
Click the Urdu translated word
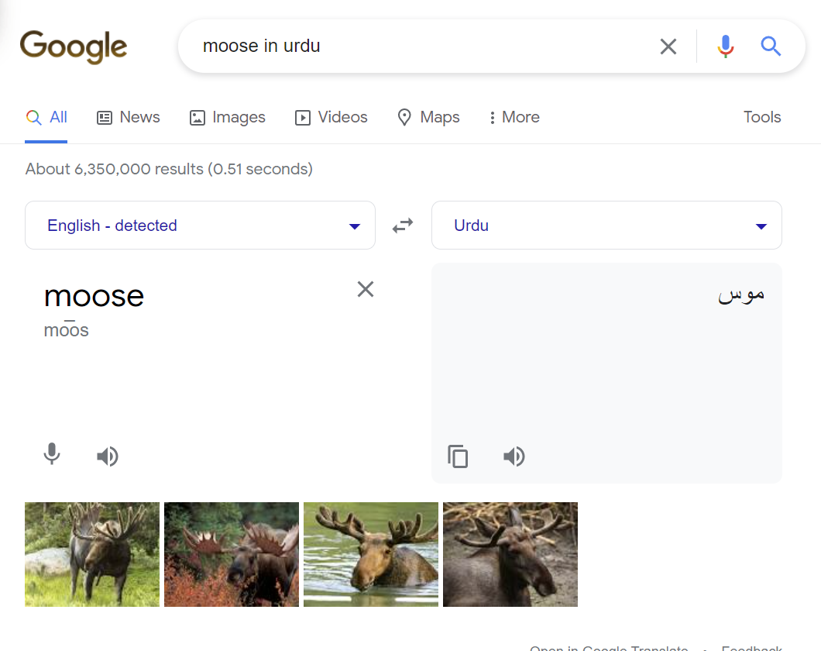tap(741, 294)
